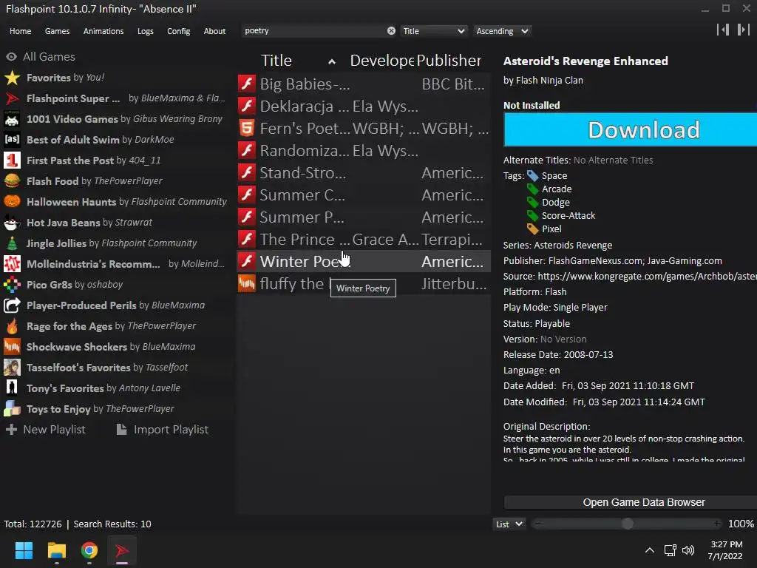Open the Hot Java Beans cup icon

coord(12,222)
